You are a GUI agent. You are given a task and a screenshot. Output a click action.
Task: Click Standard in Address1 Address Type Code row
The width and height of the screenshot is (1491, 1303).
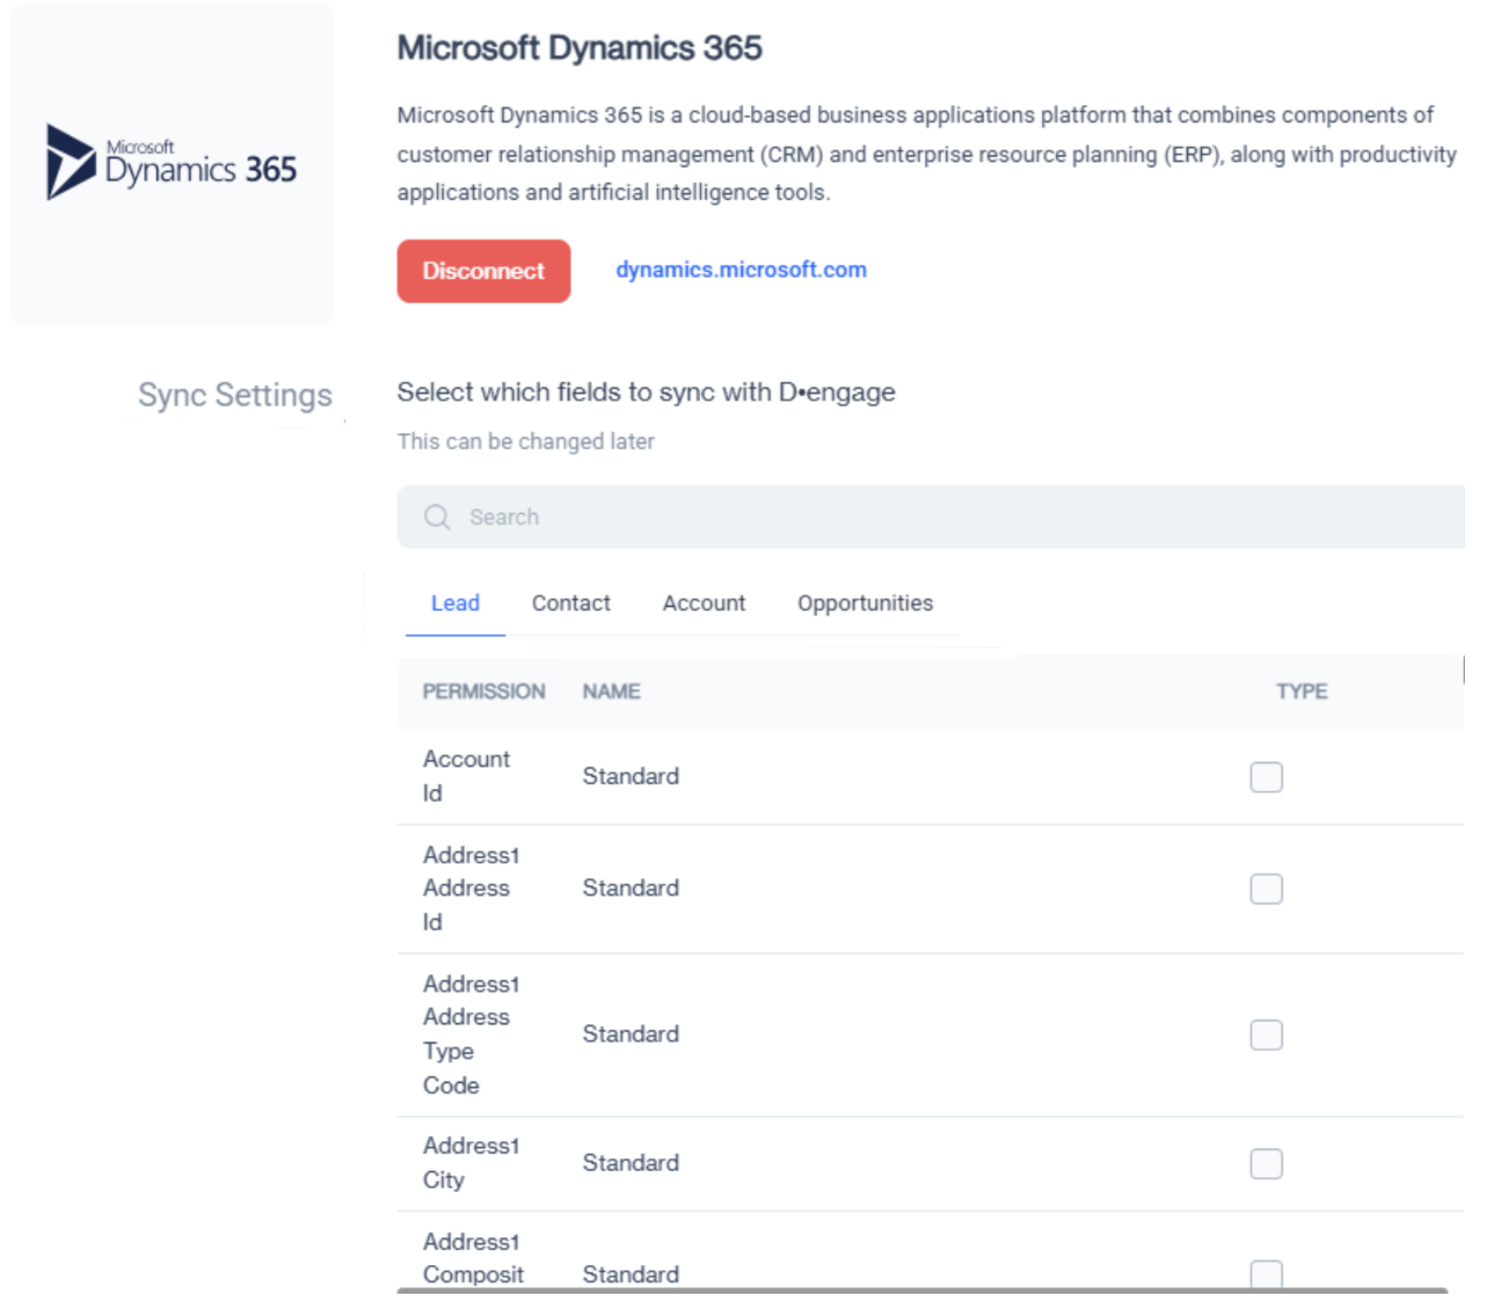click(x=630, y=1033)
